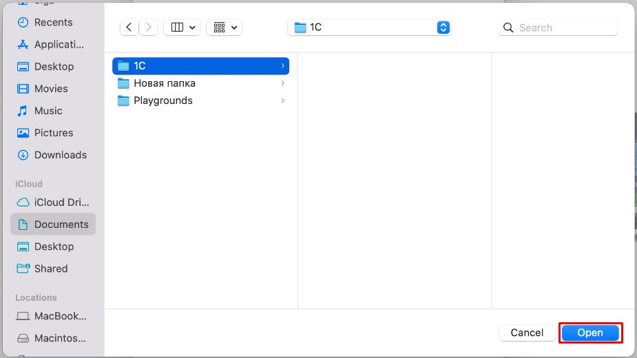
Task: Open Recents in the sidebar
Action: [x=53, y=22]
